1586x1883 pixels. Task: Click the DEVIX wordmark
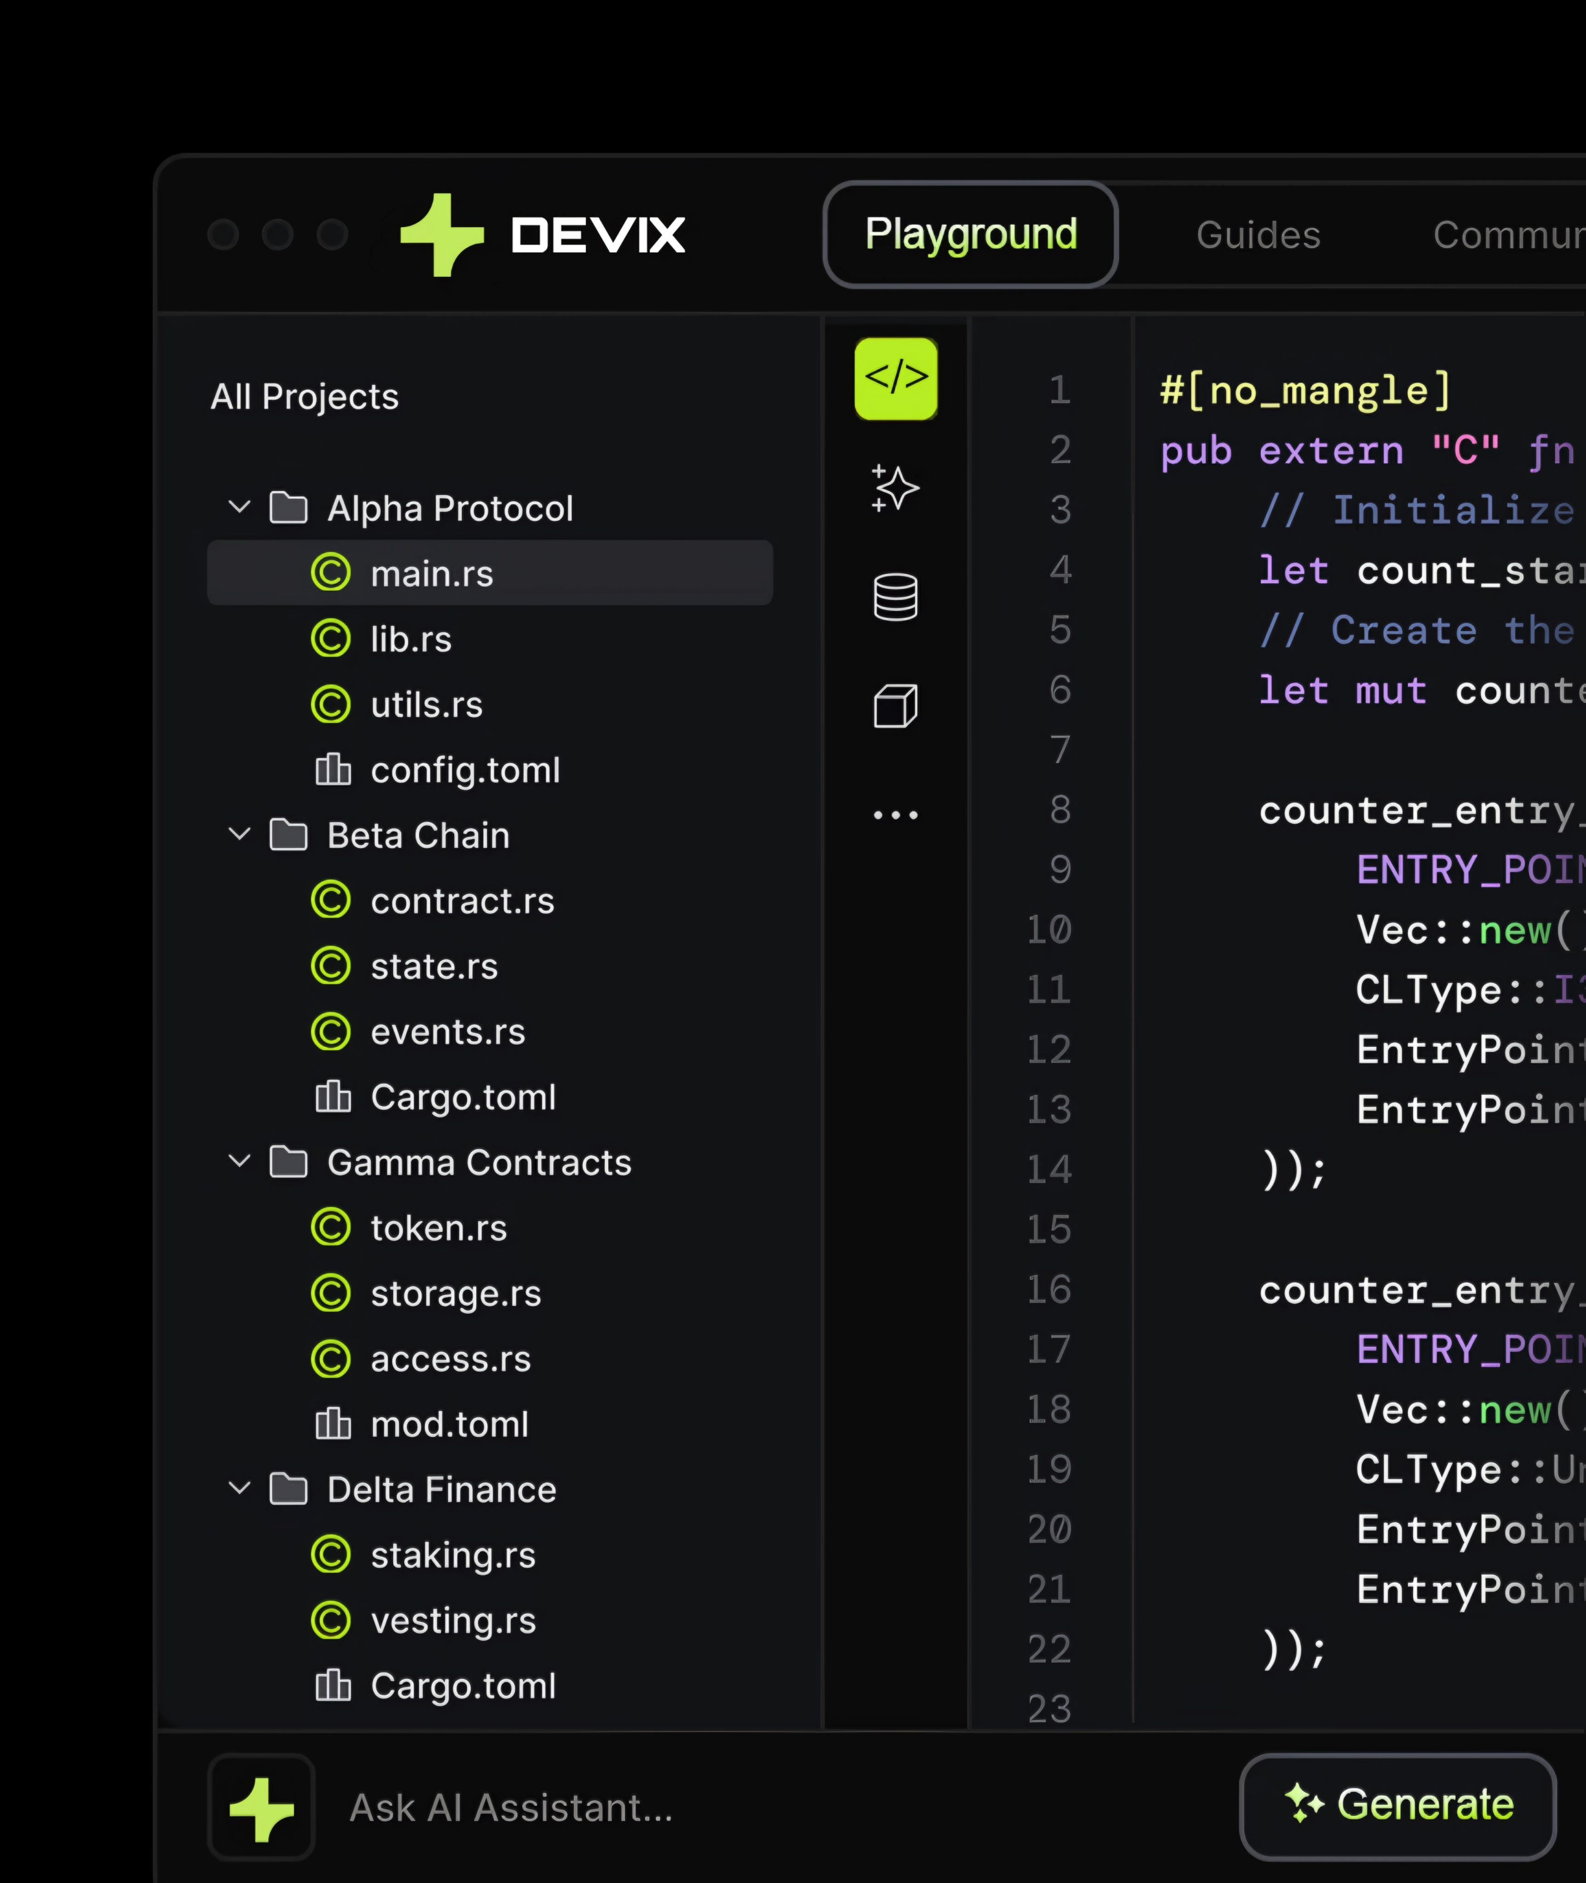598,235
